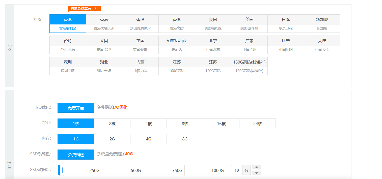Set data disk slider to 500G mark
The image size is (382, 179).
pos(136,170)
